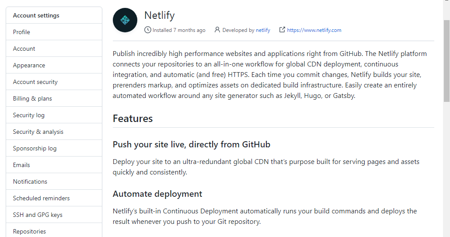The height and width of the screenshot is (237, 450).
Task: Click the Netlify app logo avatar
Action: pyautogui.click(x=125, y=20)
